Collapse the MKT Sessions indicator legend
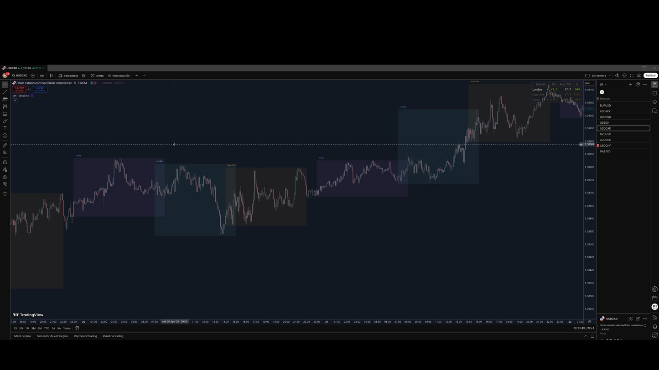 point(15,100)
